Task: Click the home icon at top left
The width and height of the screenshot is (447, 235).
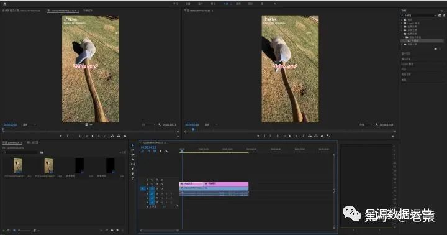Action: pos(4,4)
